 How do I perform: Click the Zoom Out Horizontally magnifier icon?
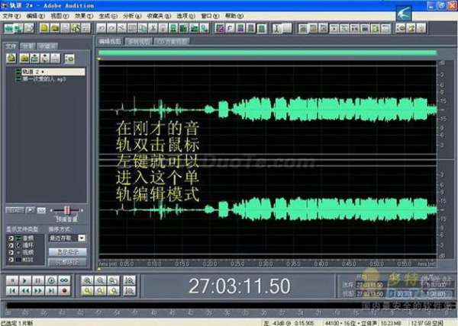(101, 280)
